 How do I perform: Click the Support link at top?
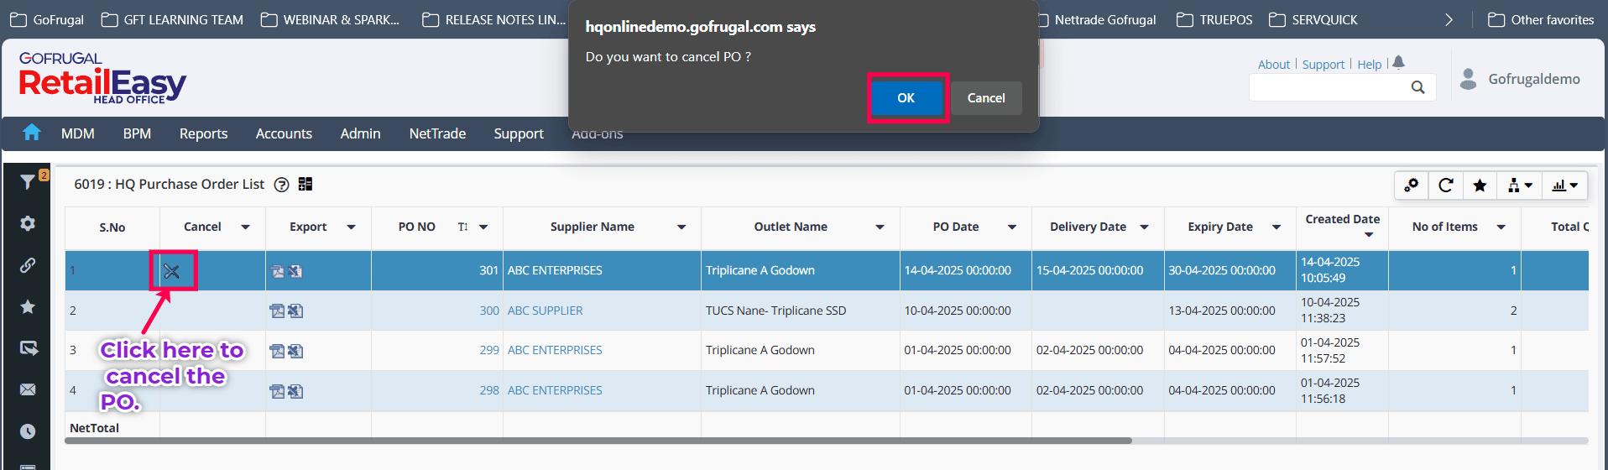[1323, 65]
